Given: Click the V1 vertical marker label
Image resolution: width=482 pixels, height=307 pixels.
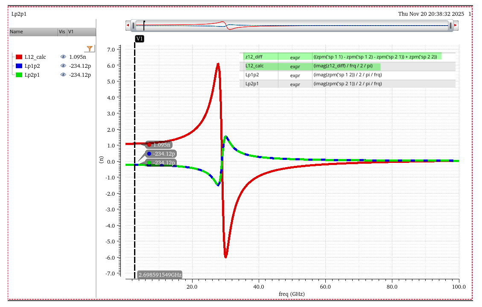Looking at the screenshot, I should [x=140, y=39].
